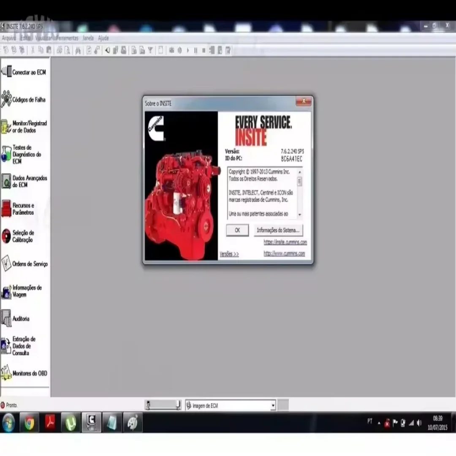Select Conectar ao ECM in the sidebar
Viewport: 456px width, 456px height.
(x=24, y=72)
